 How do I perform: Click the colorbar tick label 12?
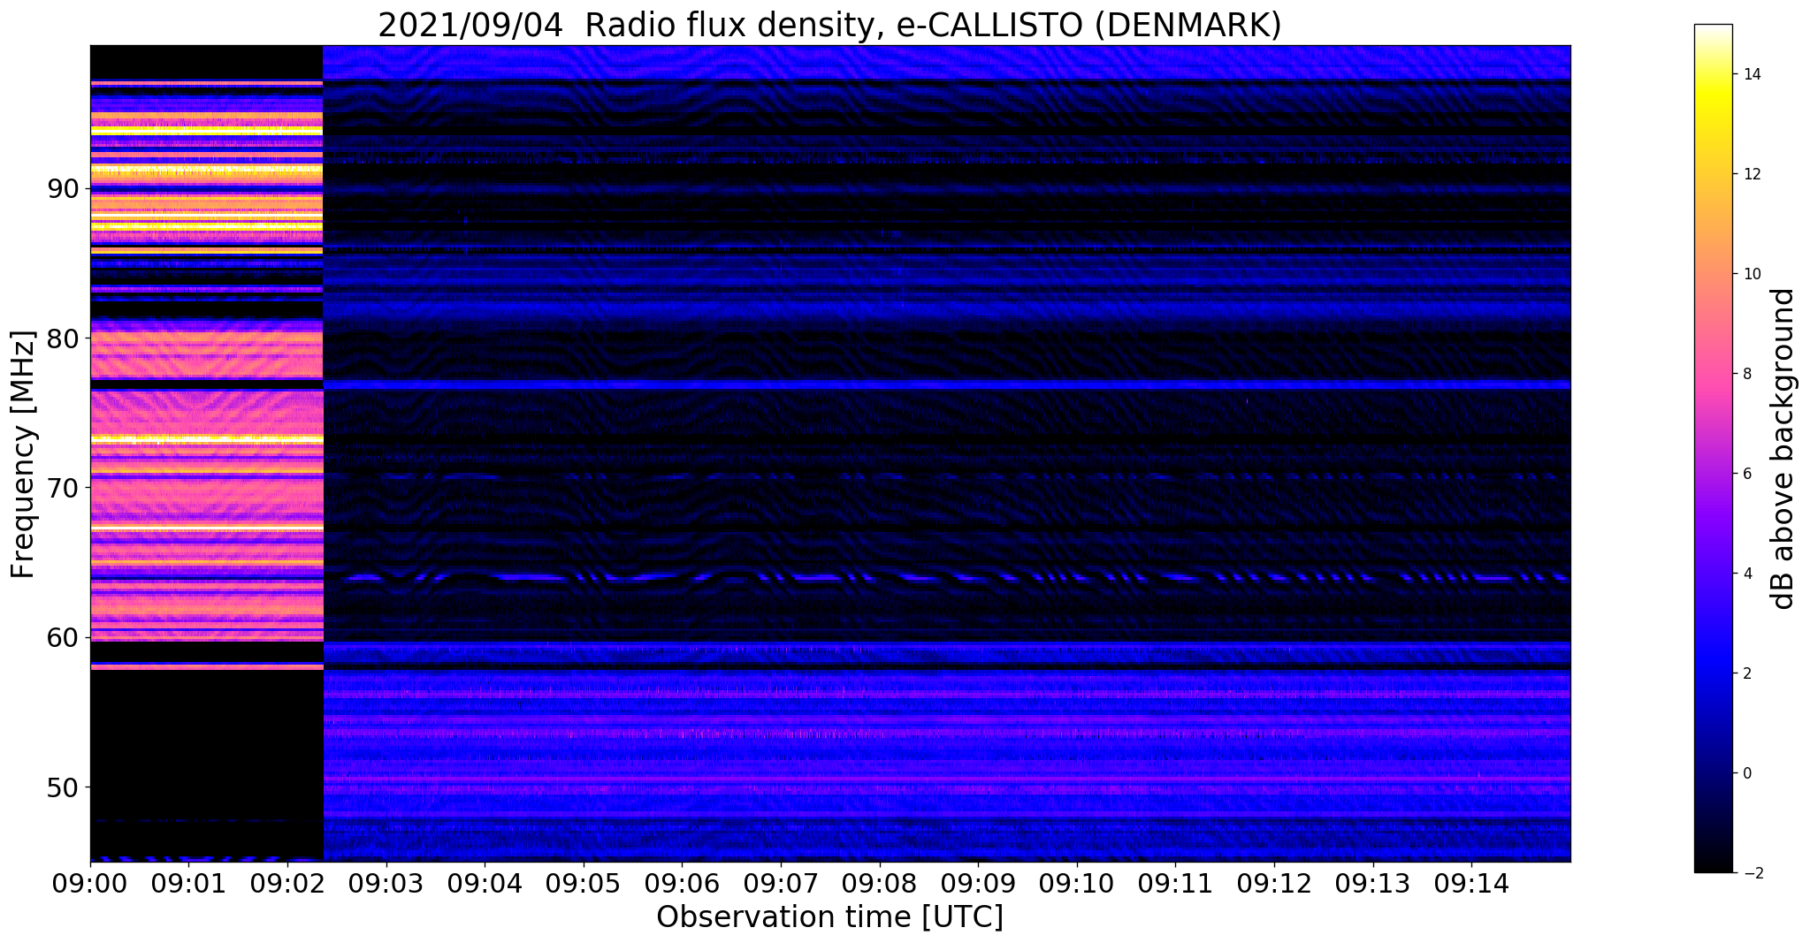pyautogui.click(x=1752, y=174)
